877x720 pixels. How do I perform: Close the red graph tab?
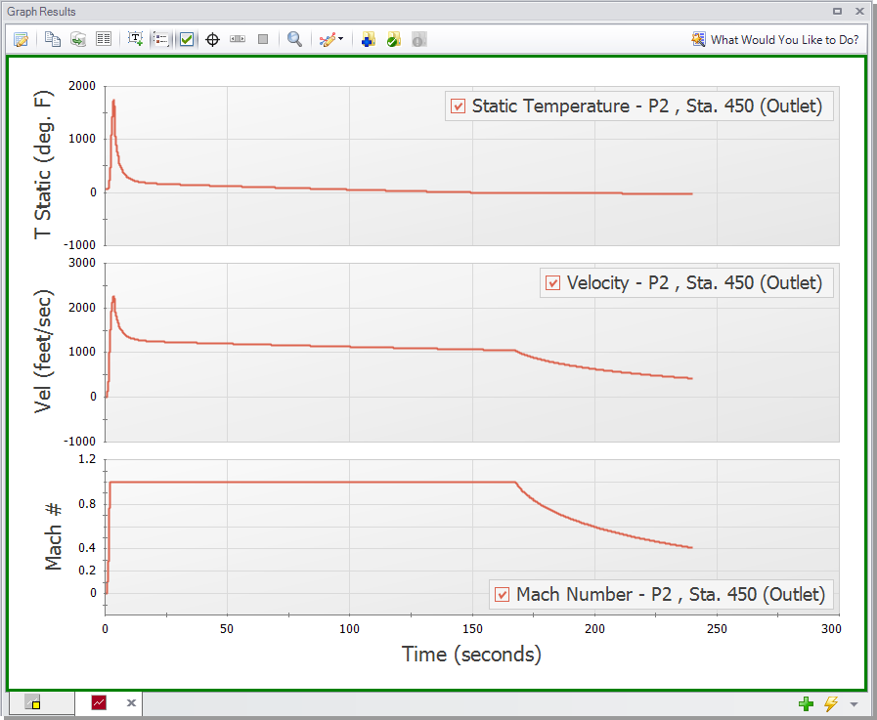pyautogui.click(x=131, y=702)
